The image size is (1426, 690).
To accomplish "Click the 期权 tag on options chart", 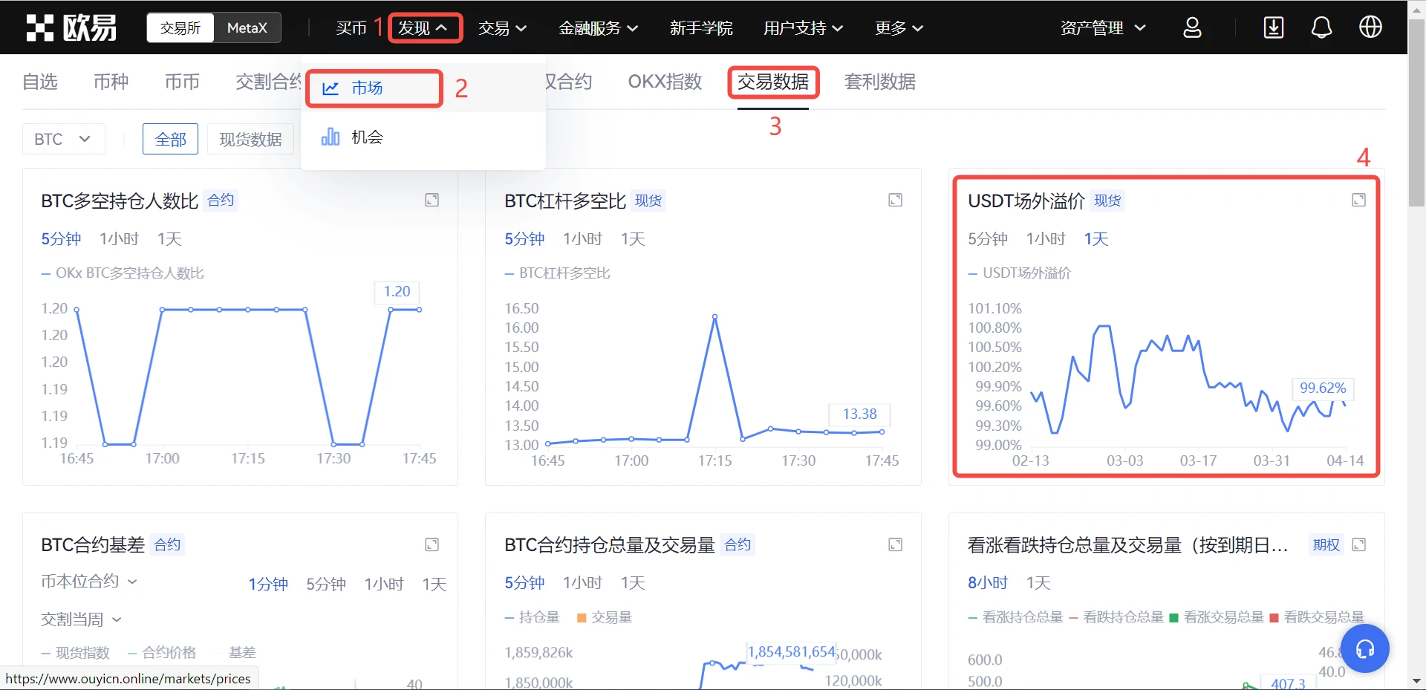I will (1326, 545).
